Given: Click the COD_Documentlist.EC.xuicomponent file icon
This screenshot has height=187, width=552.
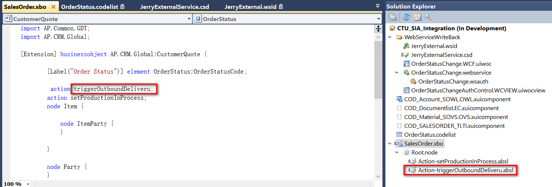Looking at the screenshot, I should click(x=399, y=108).
